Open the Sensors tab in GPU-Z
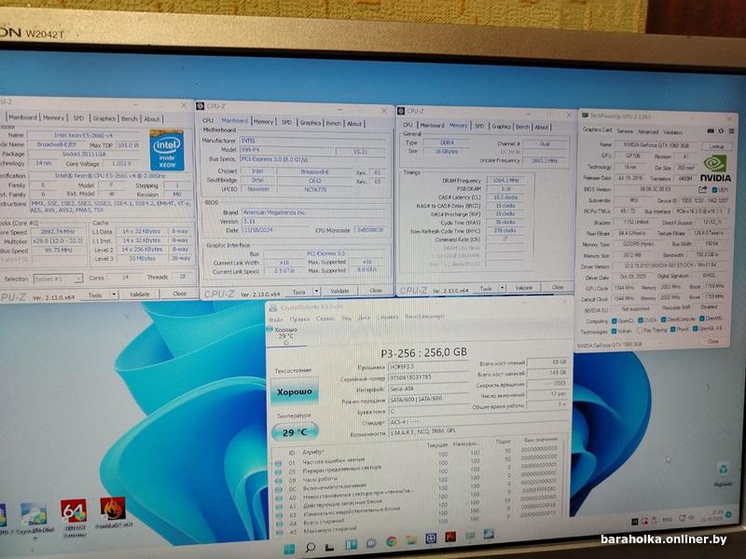Viewport: 746px width, 559px height. point(625,131)
